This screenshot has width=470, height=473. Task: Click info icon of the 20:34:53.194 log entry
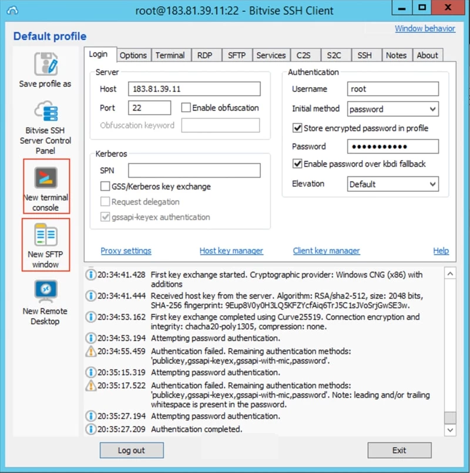coord(90,338)
